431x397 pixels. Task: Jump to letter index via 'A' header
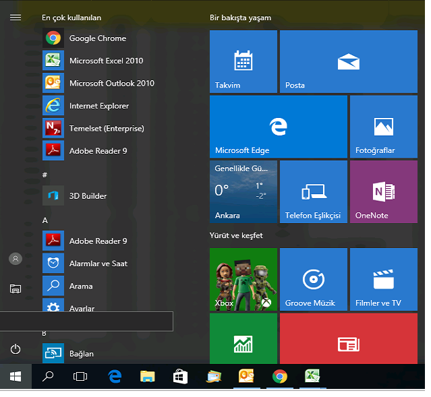pos(45,220)
